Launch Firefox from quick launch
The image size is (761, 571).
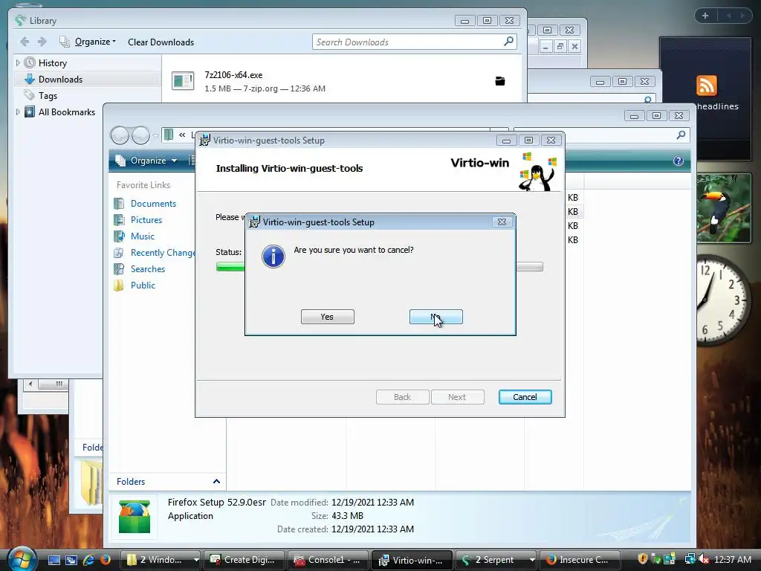[x=106, y=560]
